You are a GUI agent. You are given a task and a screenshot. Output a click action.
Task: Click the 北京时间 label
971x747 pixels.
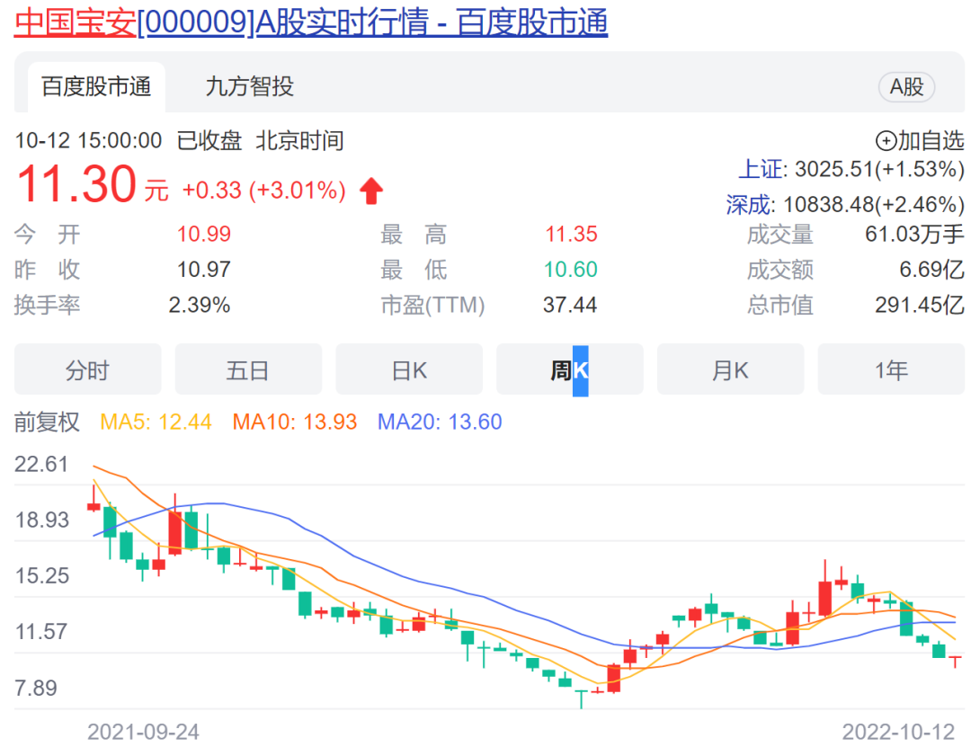click(x=299, y=140)
